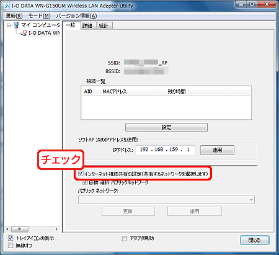279x255 pixels.
Task: Click the tree panel horizontal scrollbar right arrow
Action: pyautogui.click(x=56, y=229)
